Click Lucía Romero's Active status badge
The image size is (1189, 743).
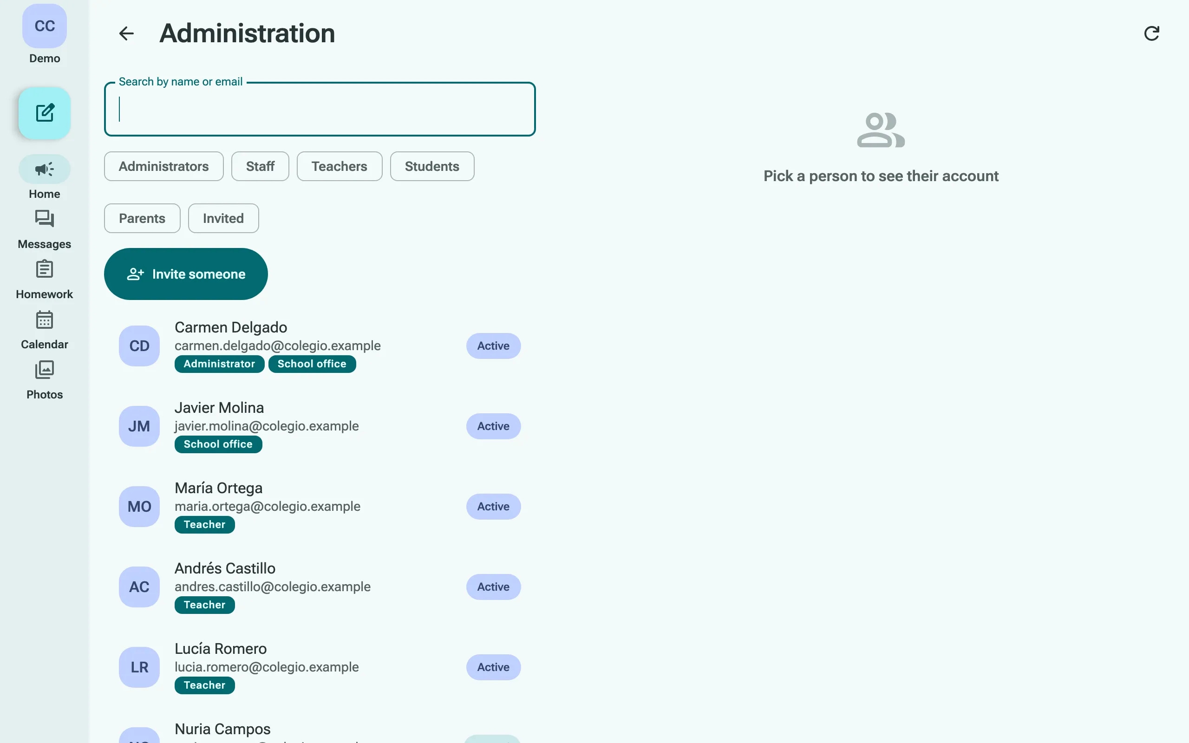click(493, 667)
